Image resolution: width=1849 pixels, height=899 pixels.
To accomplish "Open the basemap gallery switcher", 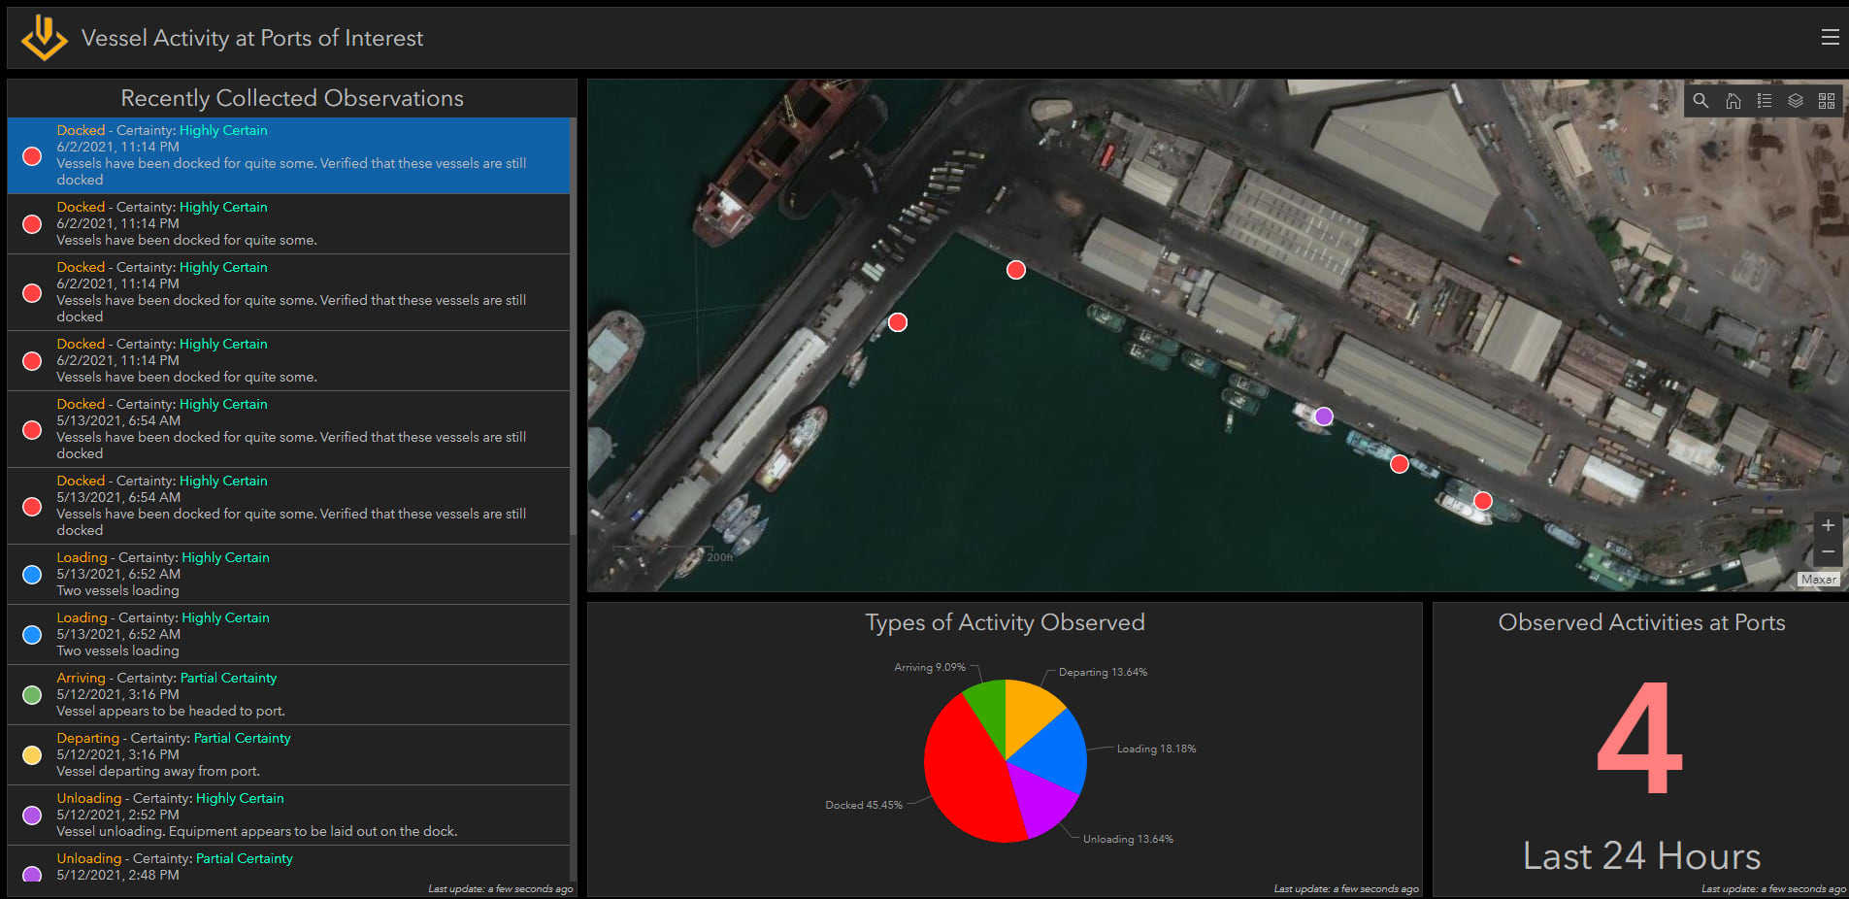I will point(1826,101).
